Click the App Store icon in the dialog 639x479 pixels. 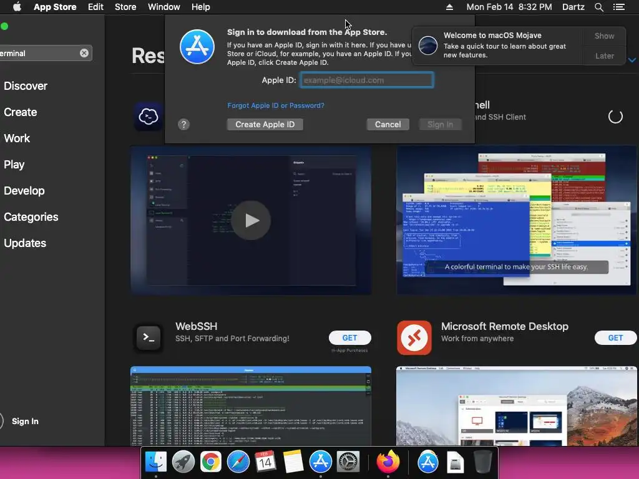197,47
